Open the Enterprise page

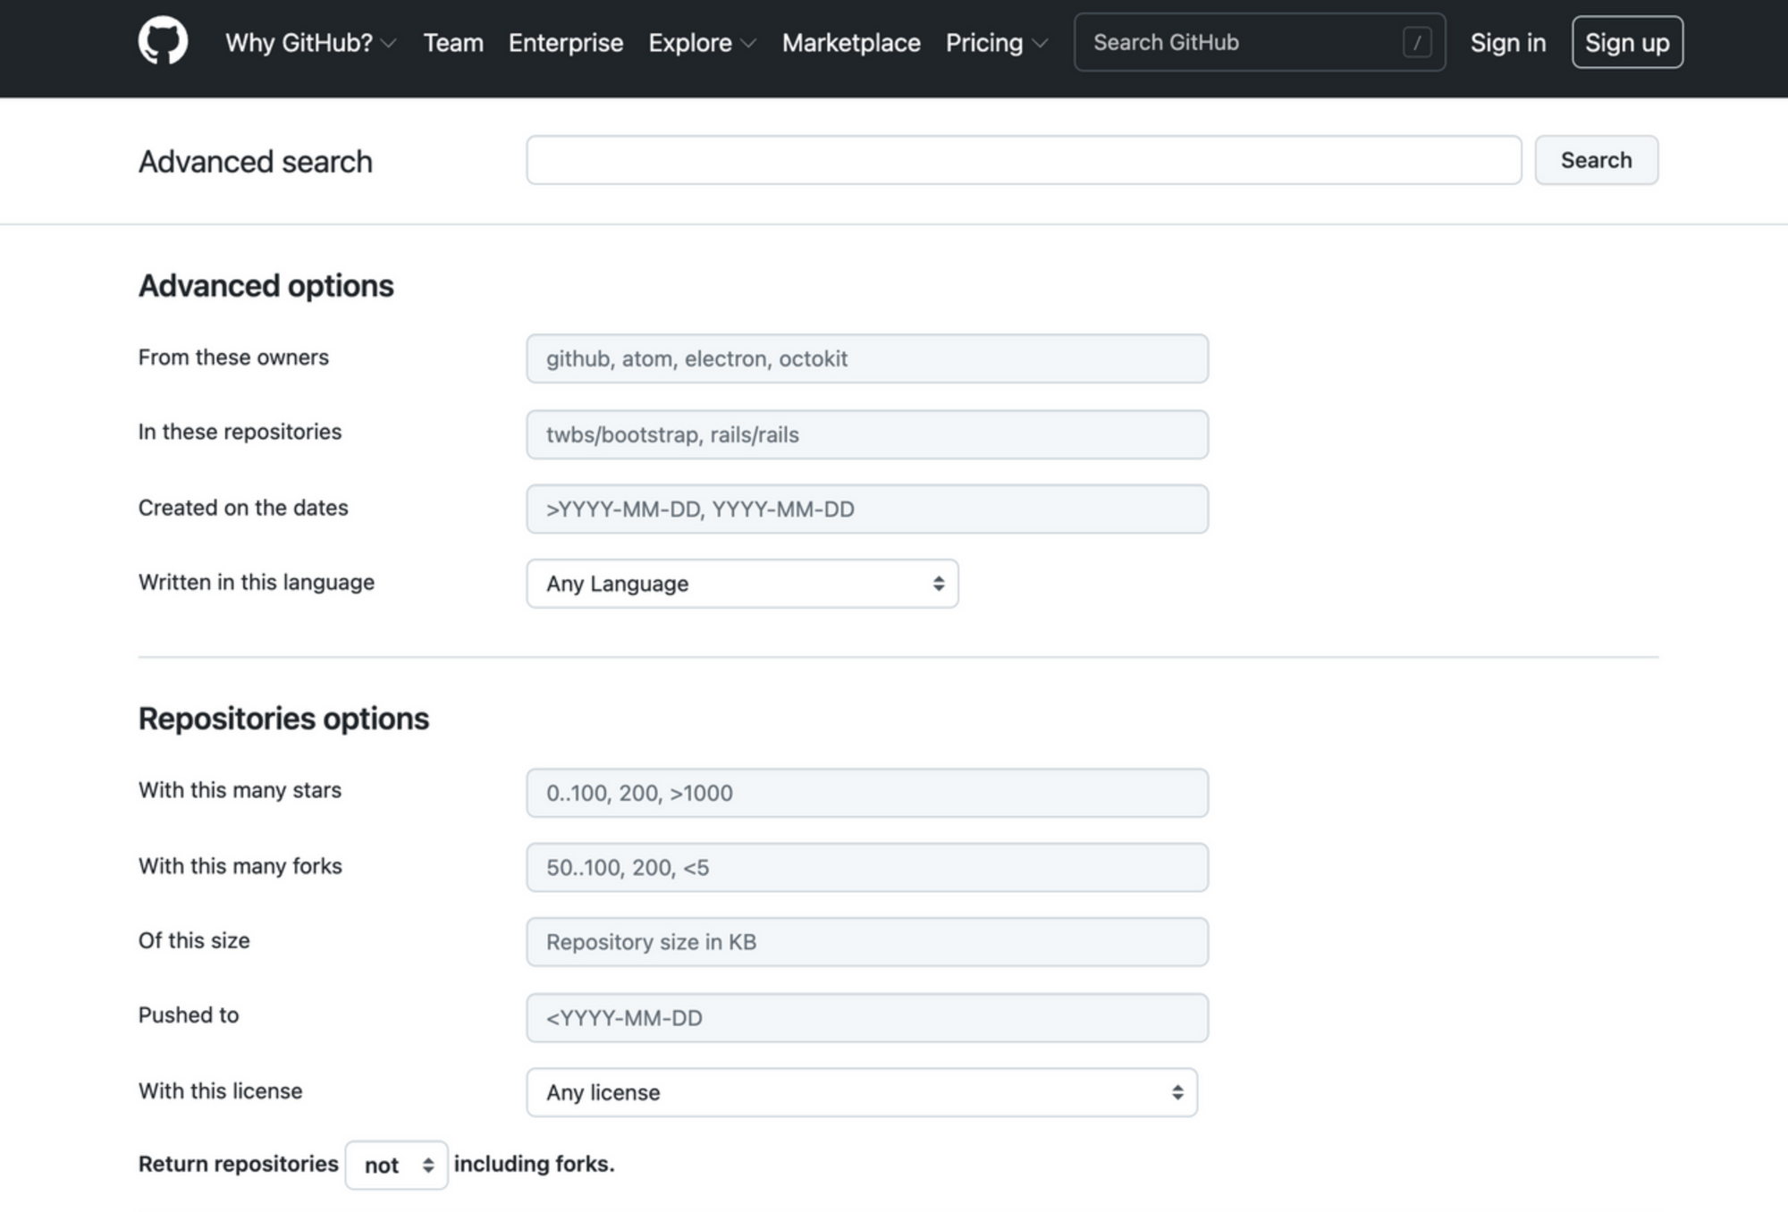pyautogui.click(x=566, y=43)
